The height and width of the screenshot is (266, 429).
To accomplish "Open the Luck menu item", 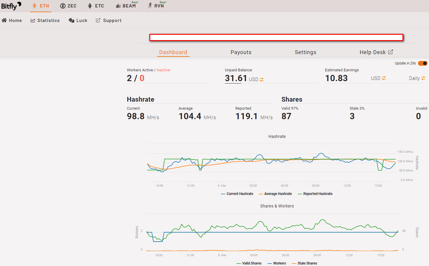I will [x=78, y=21].
